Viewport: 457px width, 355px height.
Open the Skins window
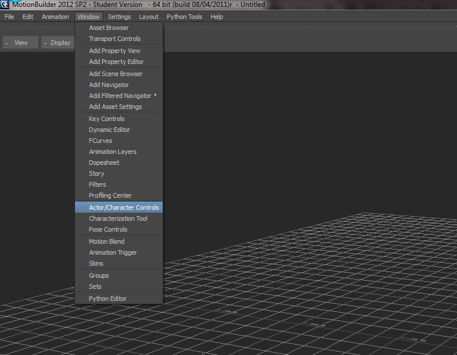(x=119, y=263)
